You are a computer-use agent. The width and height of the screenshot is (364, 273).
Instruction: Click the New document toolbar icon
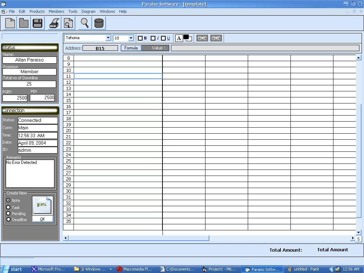10,23
